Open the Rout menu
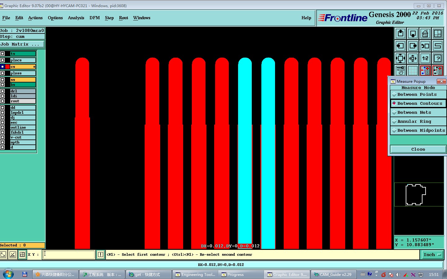The height and width of the screenshot is (279, 447). click(x=124, y=18)
